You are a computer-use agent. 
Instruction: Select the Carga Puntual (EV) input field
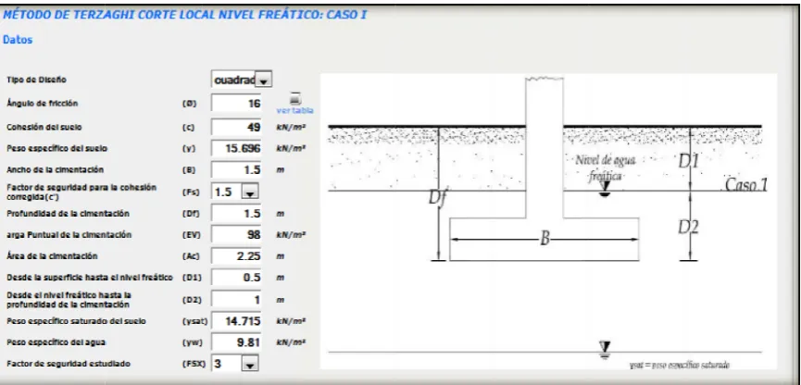[x=236, y=235]
